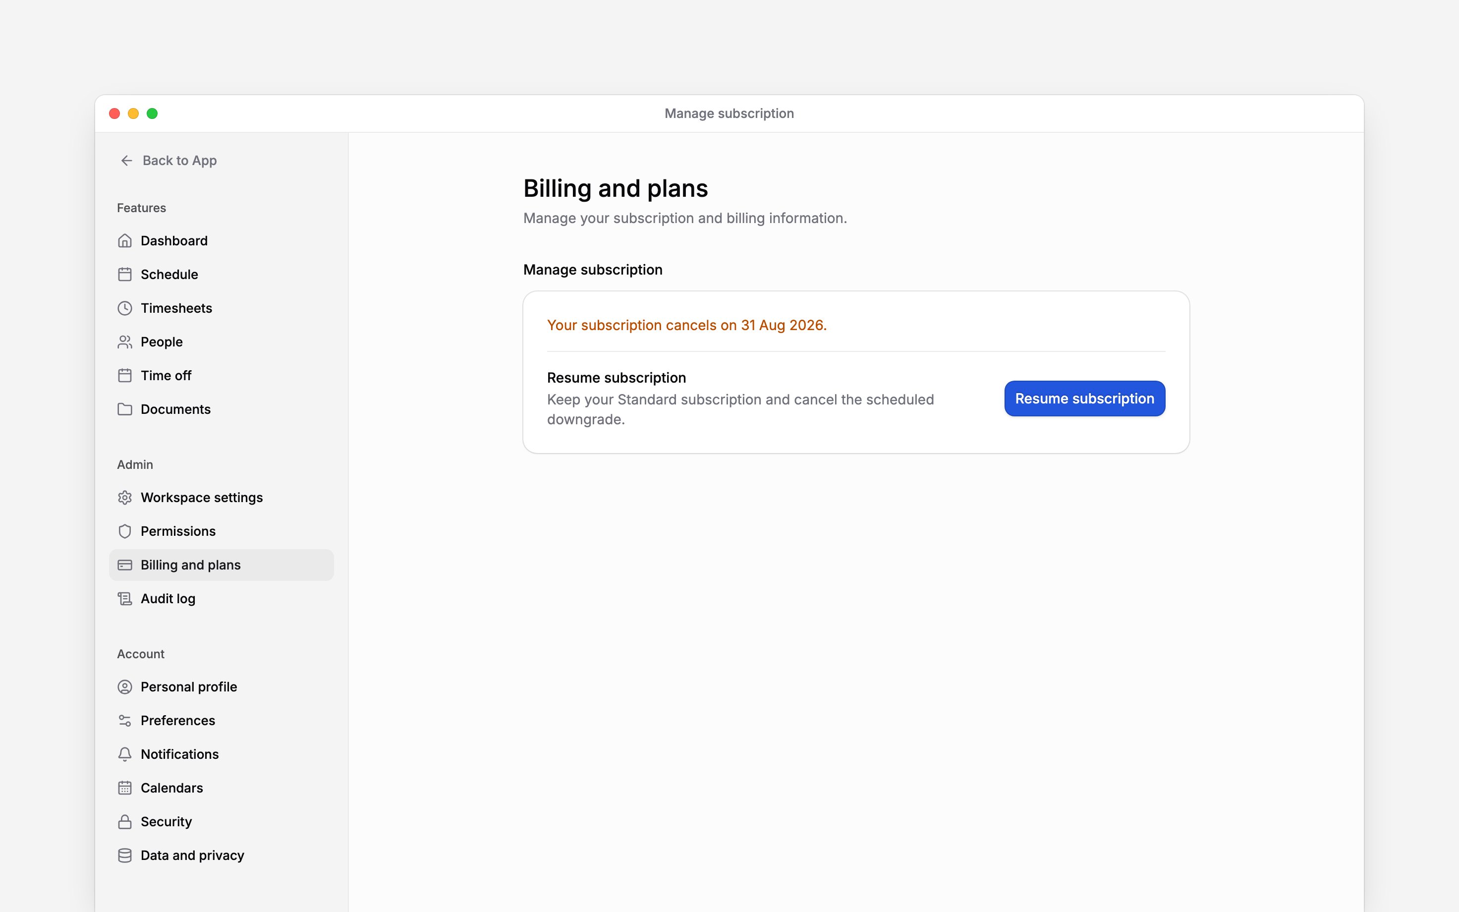Click the Dashboard home icon
The width and height of the screenshot is (1459, 912).
pyautogui.click(x=125, y=241)
